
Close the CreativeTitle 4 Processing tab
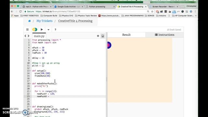[146, 6]
